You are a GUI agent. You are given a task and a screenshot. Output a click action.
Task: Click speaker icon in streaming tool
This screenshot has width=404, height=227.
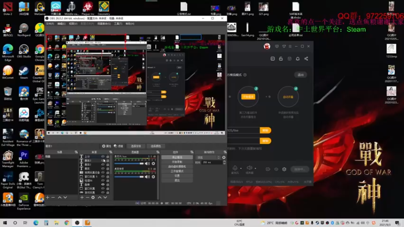(249, 168)
